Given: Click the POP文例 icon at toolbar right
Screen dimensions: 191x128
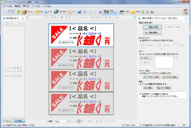Looking at the screenshot, I should point(186,12).
